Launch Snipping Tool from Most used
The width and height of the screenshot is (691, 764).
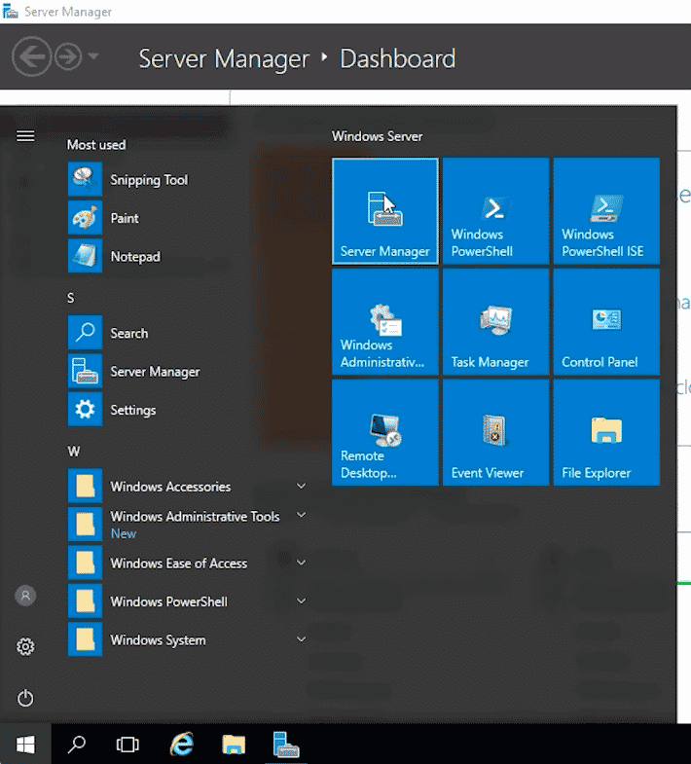click(148, 180)
